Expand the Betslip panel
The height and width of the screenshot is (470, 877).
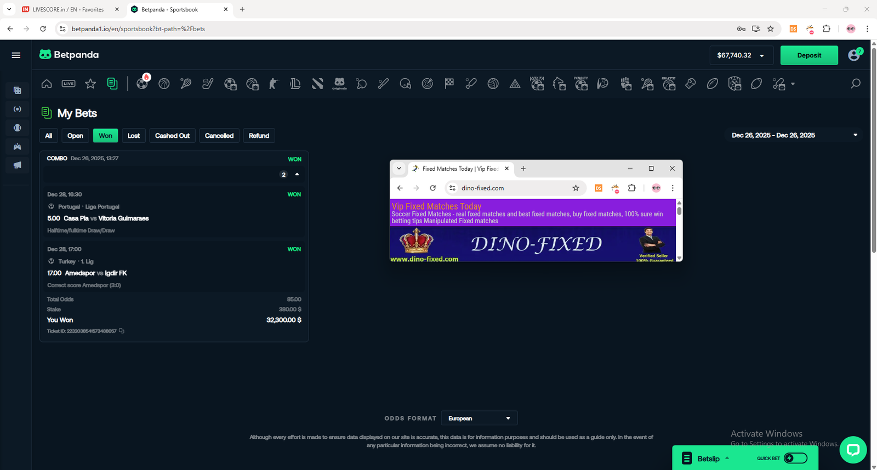[x=708, y=459]
